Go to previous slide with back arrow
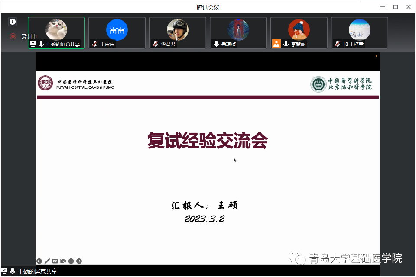The height and width of the screenshot is (277, 416). 40,261
